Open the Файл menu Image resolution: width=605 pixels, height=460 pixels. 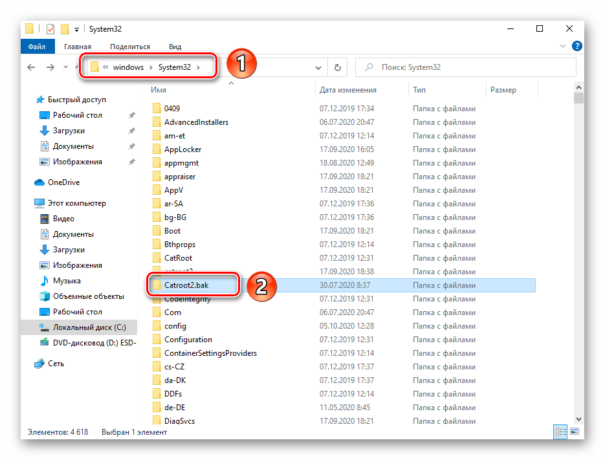(x=37, y=47)
